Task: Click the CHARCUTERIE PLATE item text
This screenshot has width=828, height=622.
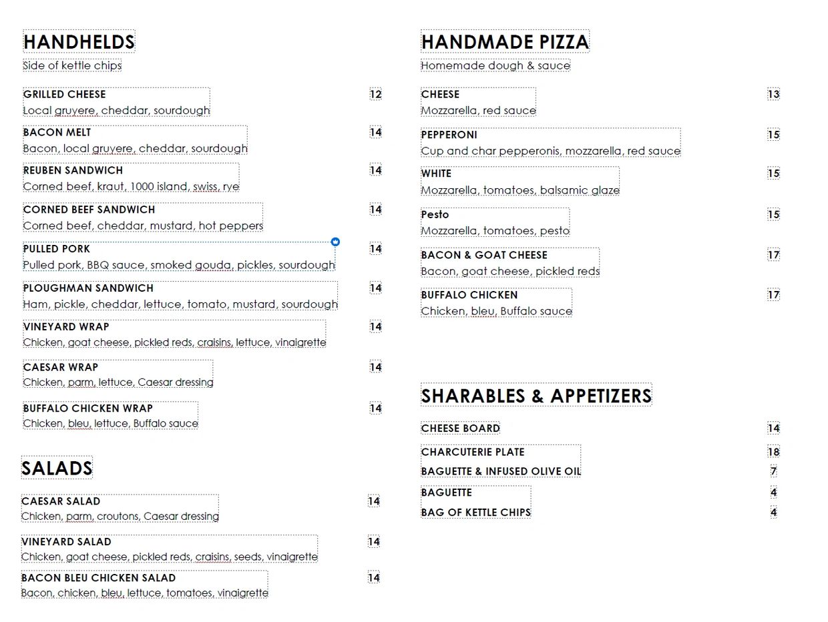Action: coord(473,452)
